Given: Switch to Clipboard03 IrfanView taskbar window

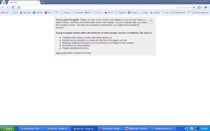Looking at the screenshot, I should (137, 129).
